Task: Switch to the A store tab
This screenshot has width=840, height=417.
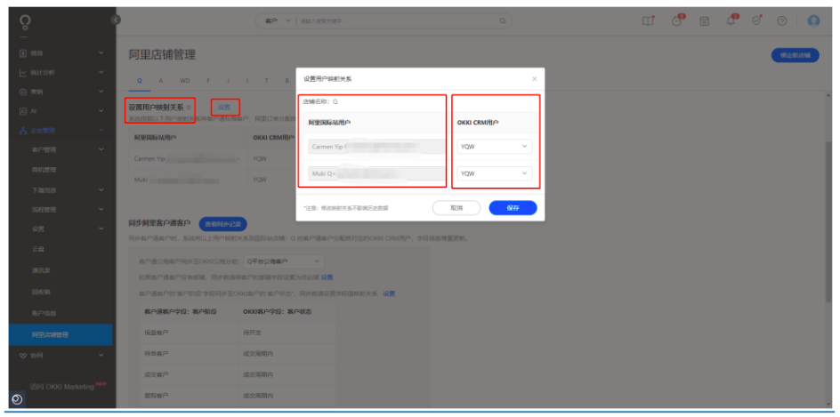Action: coord(161,80)
